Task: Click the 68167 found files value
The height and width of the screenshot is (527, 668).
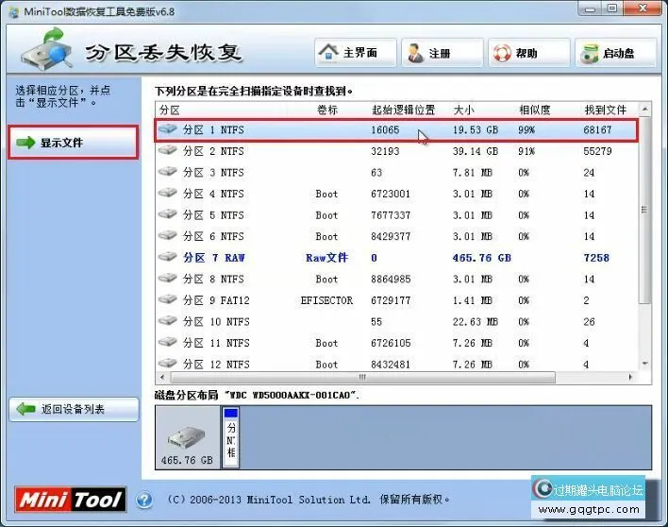Action: (597, 129)
